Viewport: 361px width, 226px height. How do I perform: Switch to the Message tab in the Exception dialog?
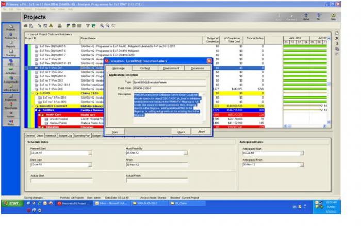pos(119,68)
